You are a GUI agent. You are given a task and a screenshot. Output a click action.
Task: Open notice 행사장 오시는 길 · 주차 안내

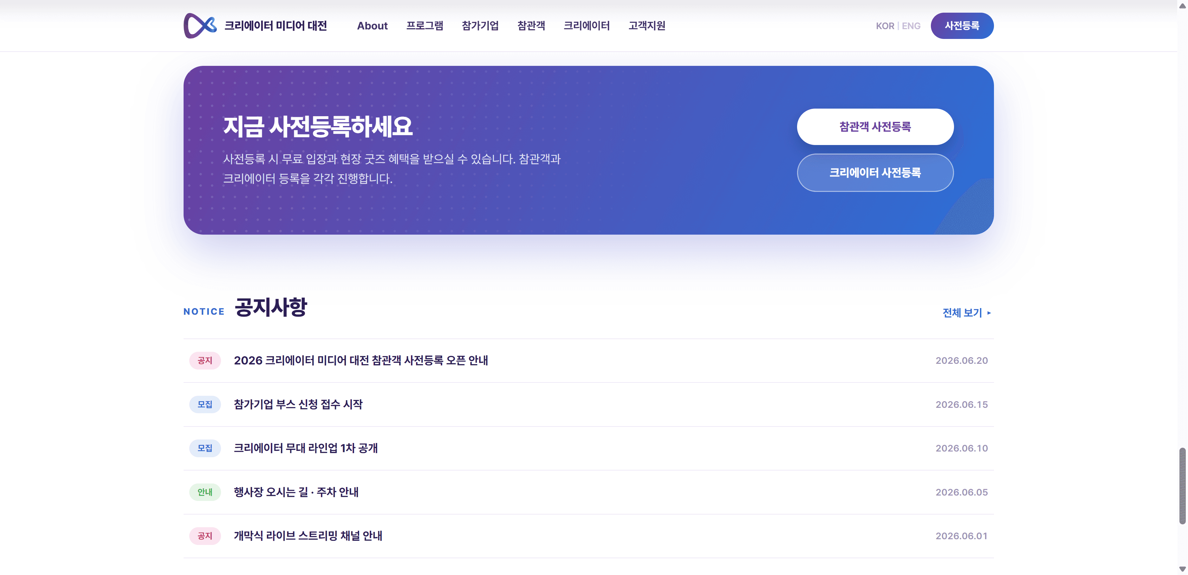tap(588, 492)
